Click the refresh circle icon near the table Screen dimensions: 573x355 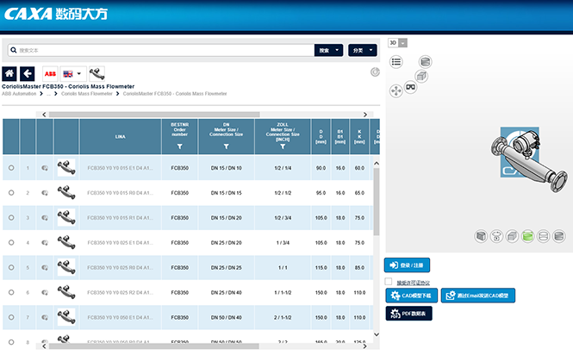375,72
